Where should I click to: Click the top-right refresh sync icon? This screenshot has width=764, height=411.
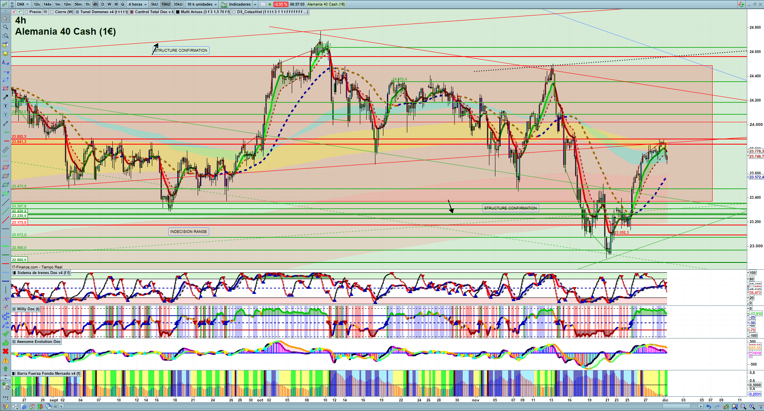[x=741, y=4]
